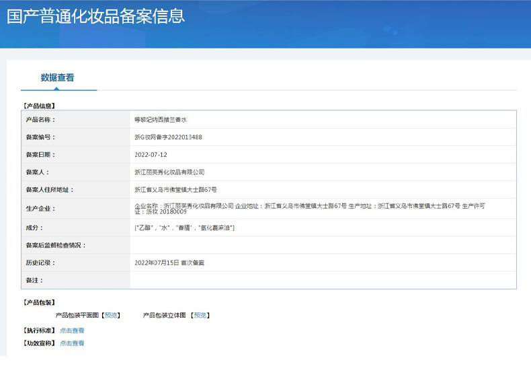The image size is (531, 387).
Task: Click the 备案编号 row label
Action: point(40,137)
